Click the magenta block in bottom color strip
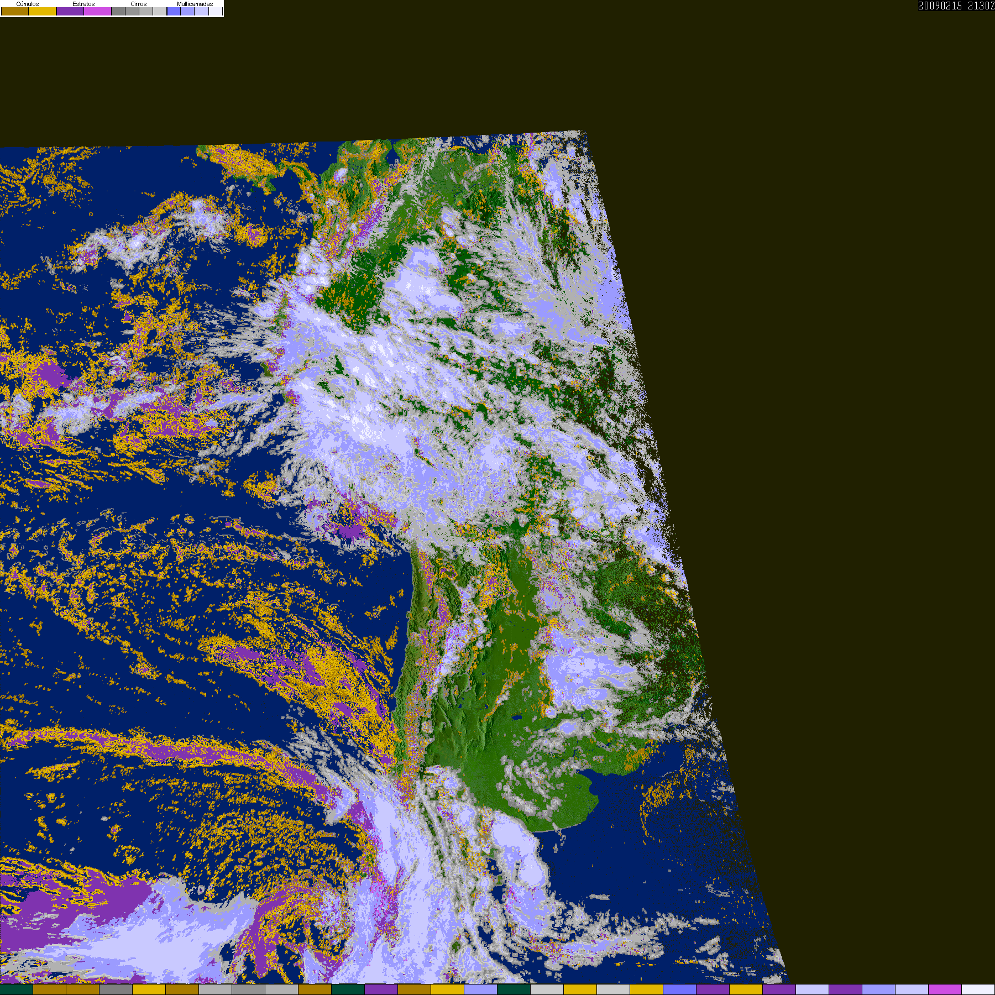 click(945, 989)
